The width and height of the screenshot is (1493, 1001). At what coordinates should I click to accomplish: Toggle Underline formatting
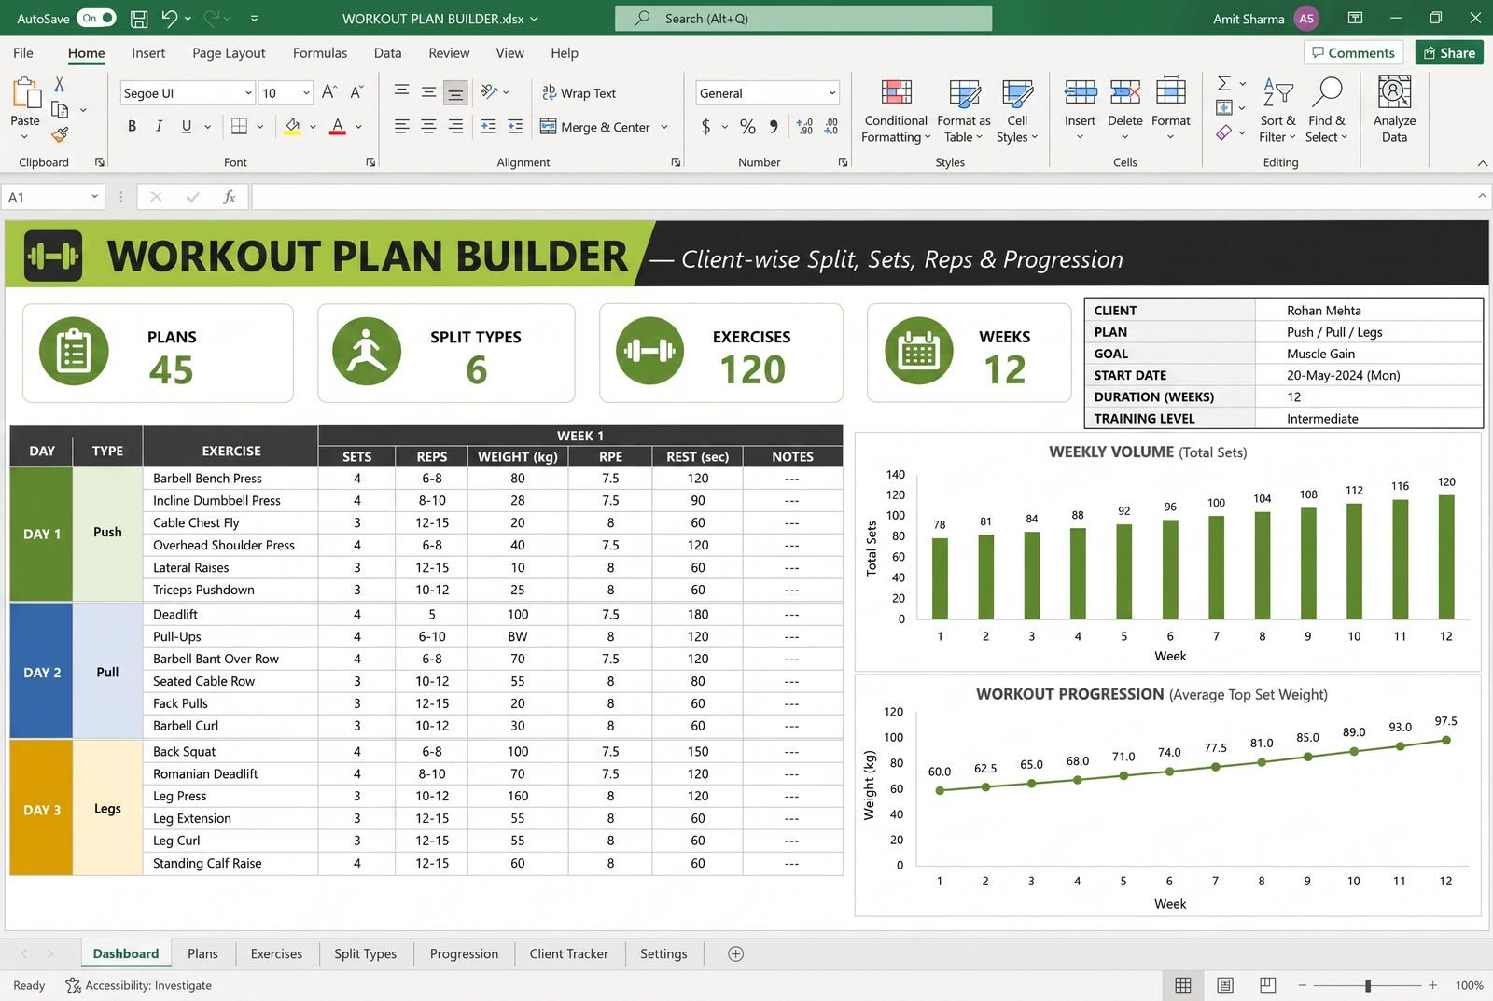point(187,126)
